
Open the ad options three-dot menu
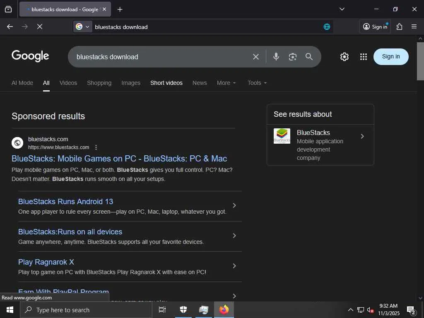pyautogui.click(x=96, y=147)
